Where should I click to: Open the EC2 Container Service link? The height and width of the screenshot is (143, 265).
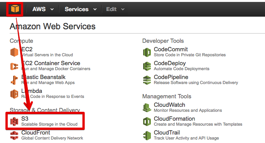click(x=51, y=63)
